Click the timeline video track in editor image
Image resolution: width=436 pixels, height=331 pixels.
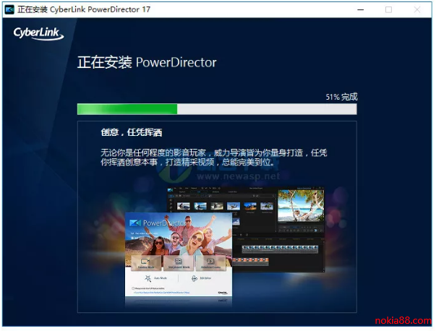(x=275, y=248)
